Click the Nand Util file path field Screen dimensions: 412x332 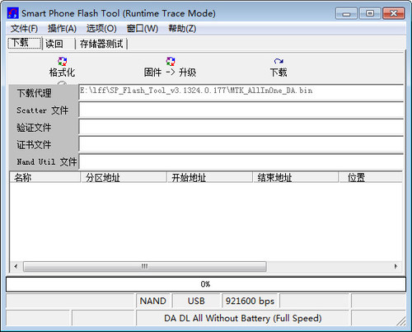241,162
